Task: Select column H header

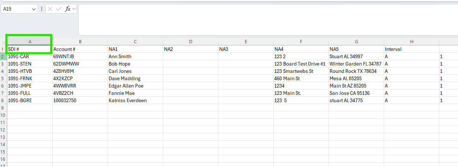Action: click(x=412, y=42)
